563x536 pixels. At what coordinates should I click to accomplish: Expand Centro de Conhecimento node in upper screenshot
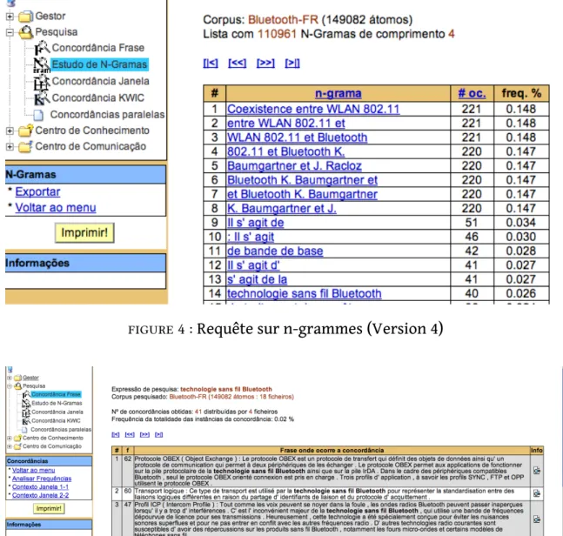click(10, 131)
